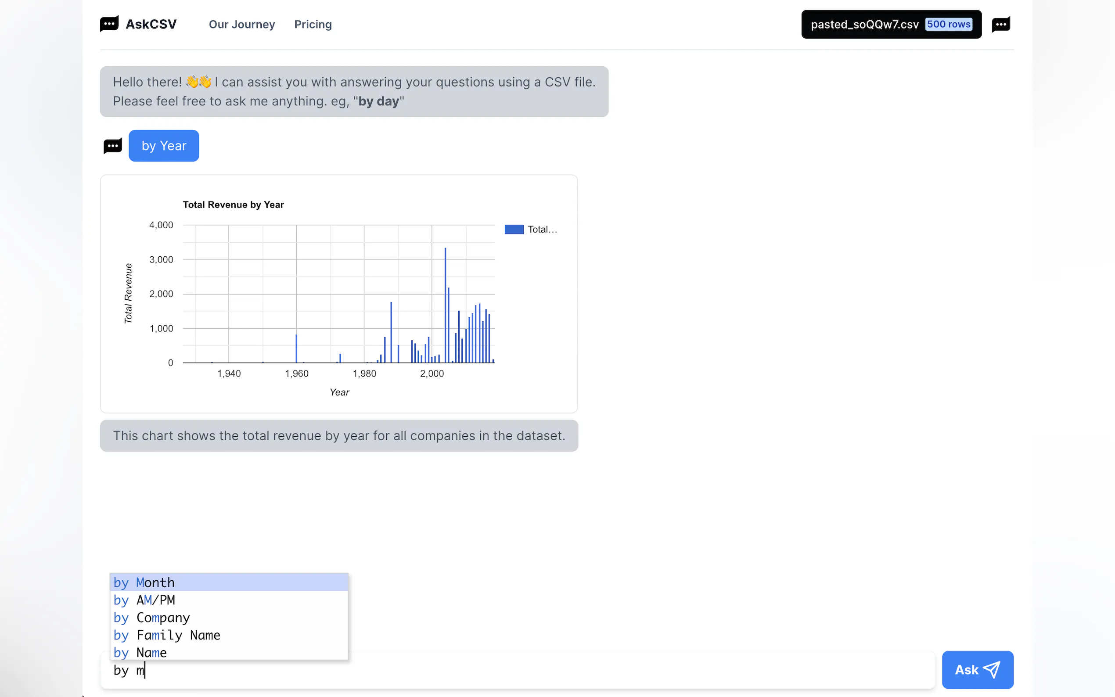Click the paper plane icon in Ask button
The height and width of the screenshot is (697, 1115).
(991, 669)
